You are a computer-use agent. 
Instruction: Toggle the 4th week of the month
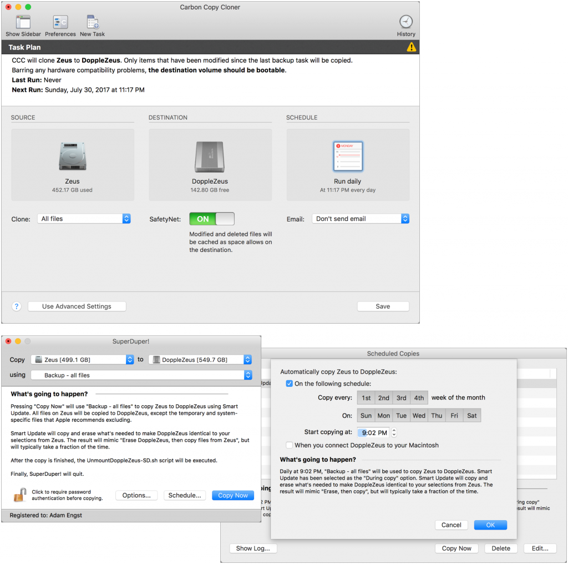[x=419, y=397]
